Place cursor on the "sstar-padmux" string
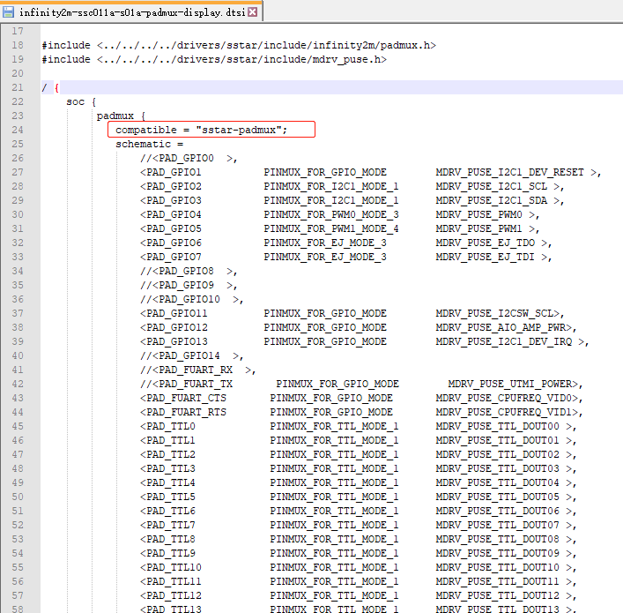The height and width of the screenshot is (613, 623). [241, 130]
